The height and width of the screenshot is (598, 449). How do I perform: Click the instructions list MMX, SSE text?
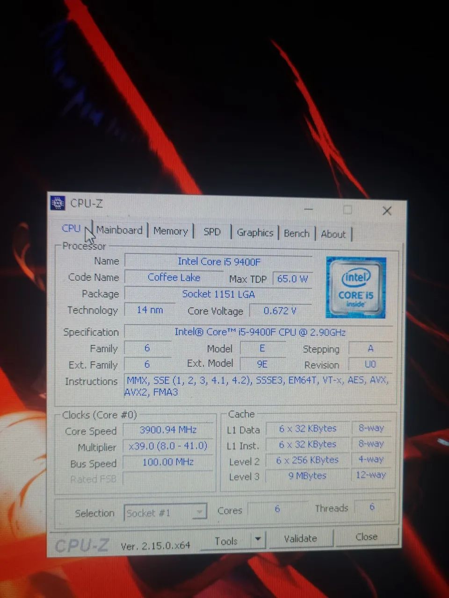tap(257, 386)
